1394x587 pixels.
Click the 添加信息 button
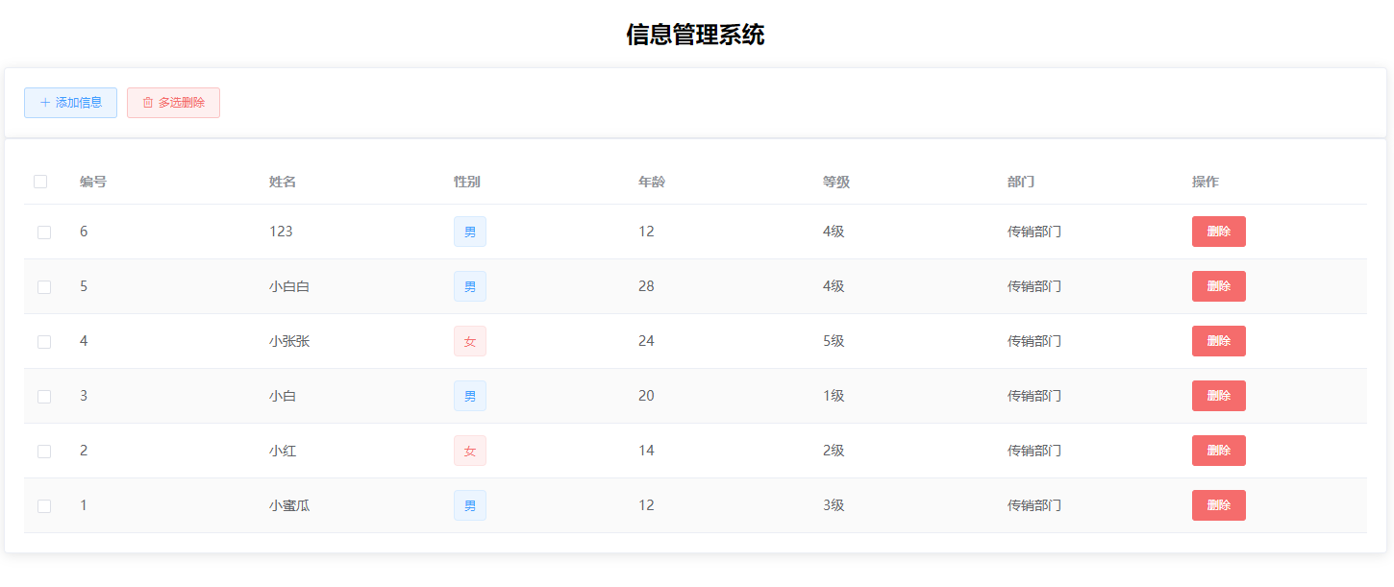point(70,102)
